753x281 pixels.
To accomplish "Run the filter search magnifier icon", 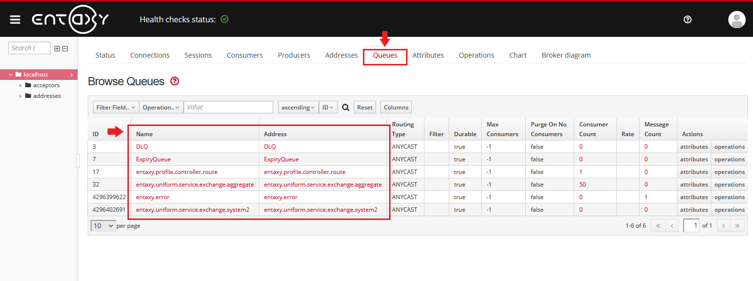I will pyautogui.click(x=345, y=108).
